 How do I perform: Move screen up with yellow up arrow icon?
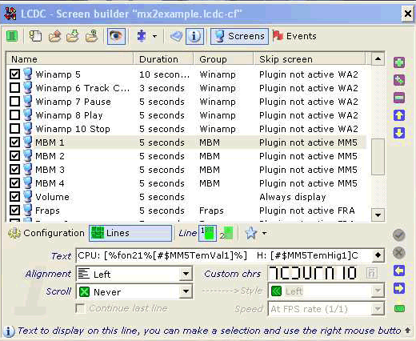click(399, 115)
